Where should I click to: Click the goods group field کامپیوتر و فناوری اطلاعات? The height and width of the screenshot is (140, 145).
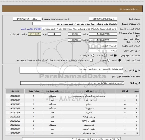pos(72,83)
